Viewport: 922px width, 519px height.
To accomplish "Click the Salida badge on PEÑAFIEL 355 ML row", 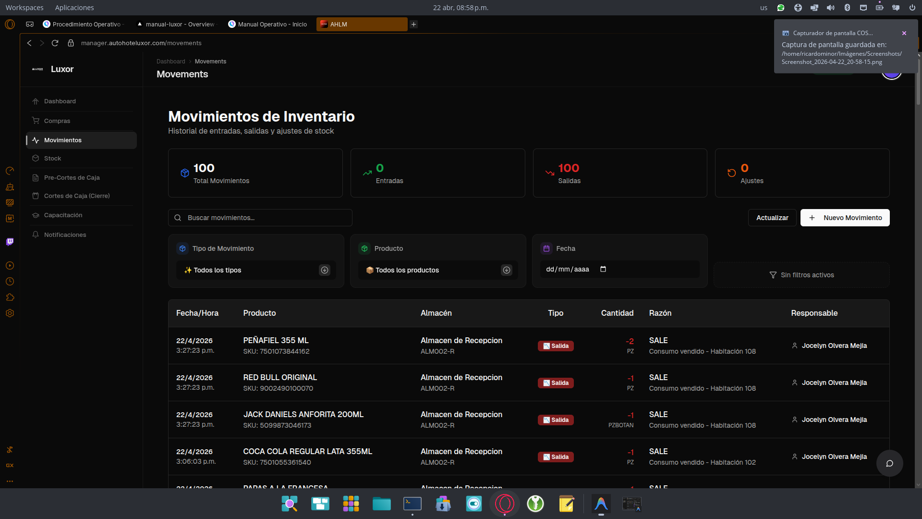I will [x=556, y=346].
